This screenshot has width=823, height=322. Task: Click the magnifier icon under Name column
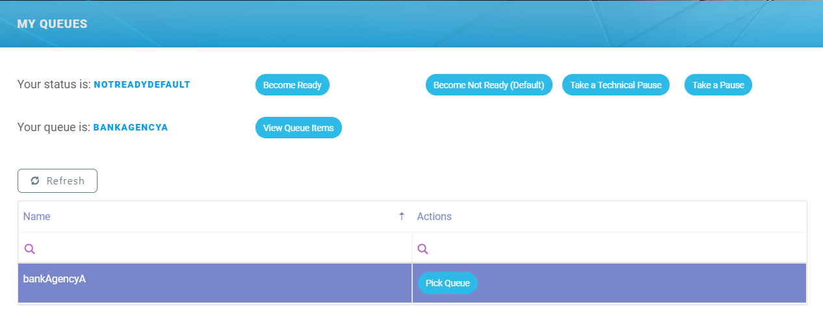pos(29,249)
